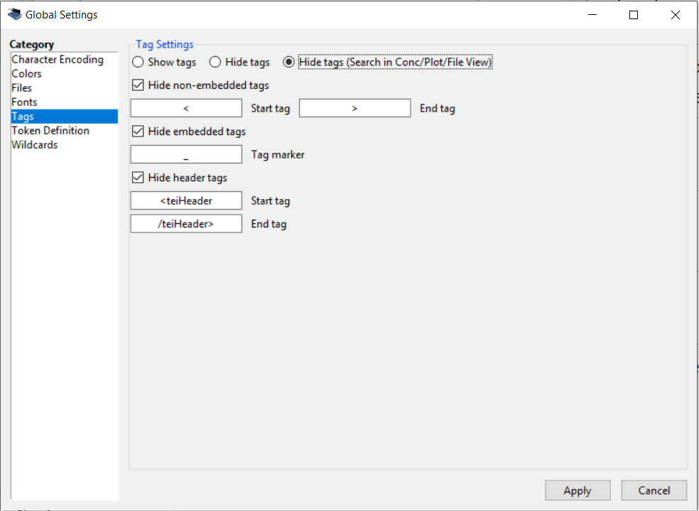The image size is (699, 511).
Task: Click the Cancel button
Action: pyautogui.click(x=654, y=490)
